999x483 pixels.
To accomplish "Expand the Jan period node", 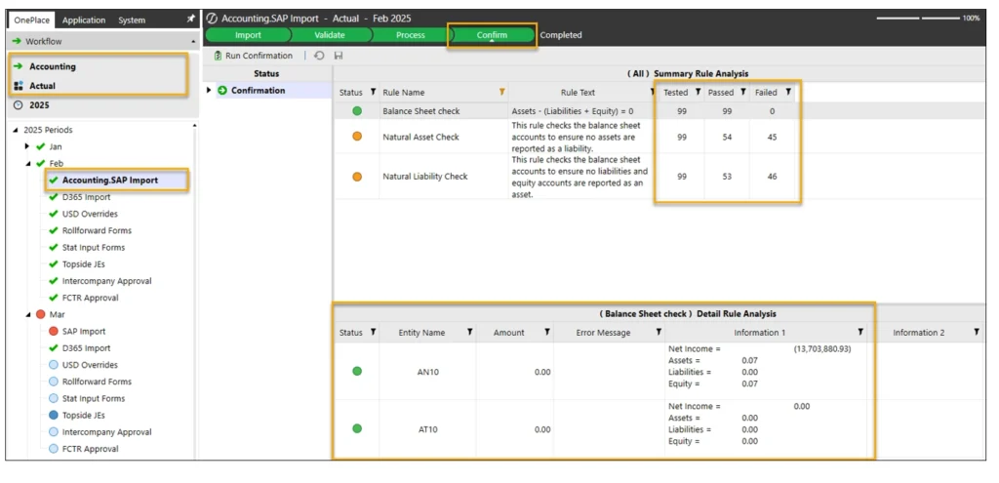I will point(27,146).
